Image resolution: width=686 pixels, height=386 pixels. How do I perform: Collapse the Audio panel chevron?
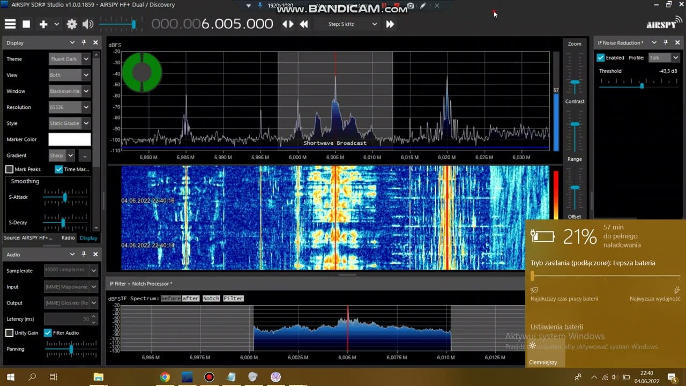[72, 254]
